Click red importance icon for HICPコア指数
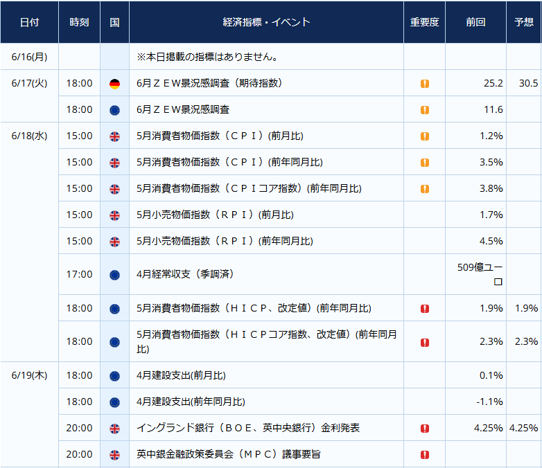Viewport: 542px width, 468px height. pyautogui.click(x=424, y=342)
